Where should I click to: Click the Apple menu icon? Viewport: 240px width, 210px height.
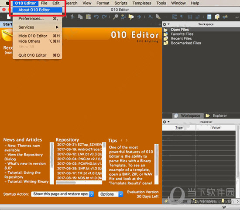7,3
